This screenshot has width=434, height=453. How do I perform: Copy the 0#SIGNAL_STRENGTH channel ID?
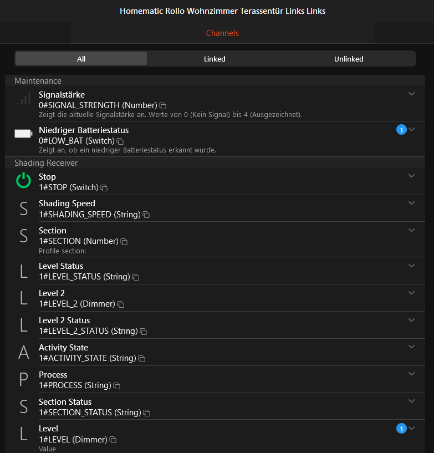[x=163, y=105]
